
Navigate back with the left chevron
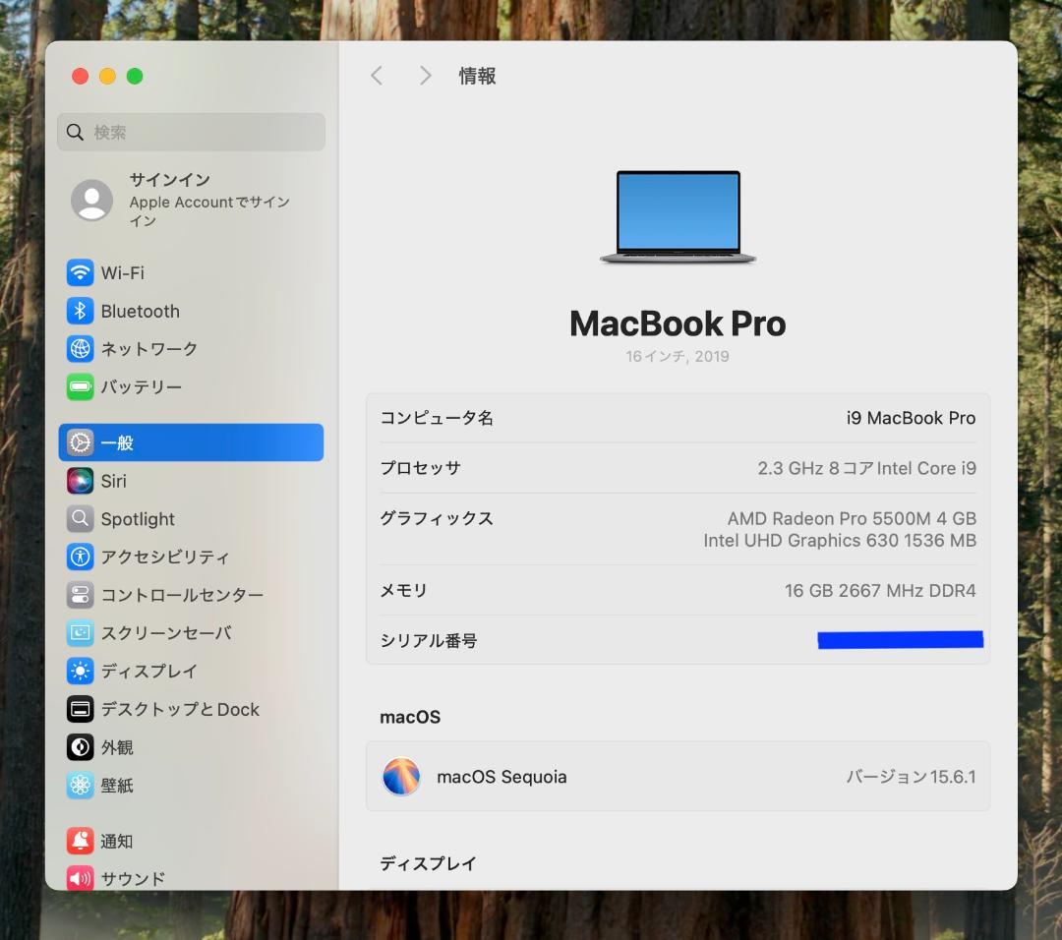[x=377, y=75]
